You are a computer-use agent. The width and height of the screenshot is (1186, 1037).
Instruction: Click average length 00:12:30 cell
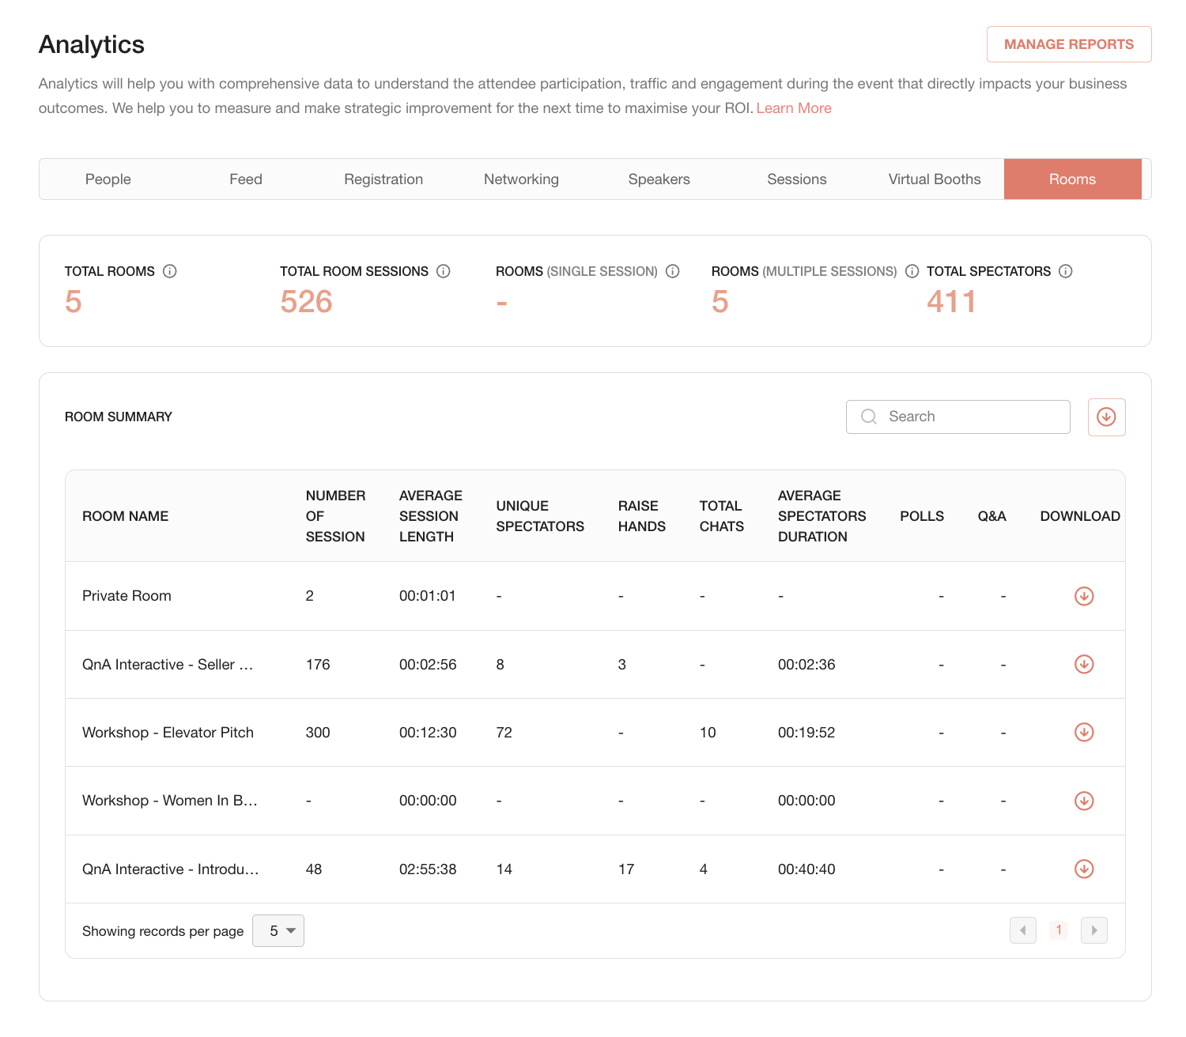[x=428, y=733]
